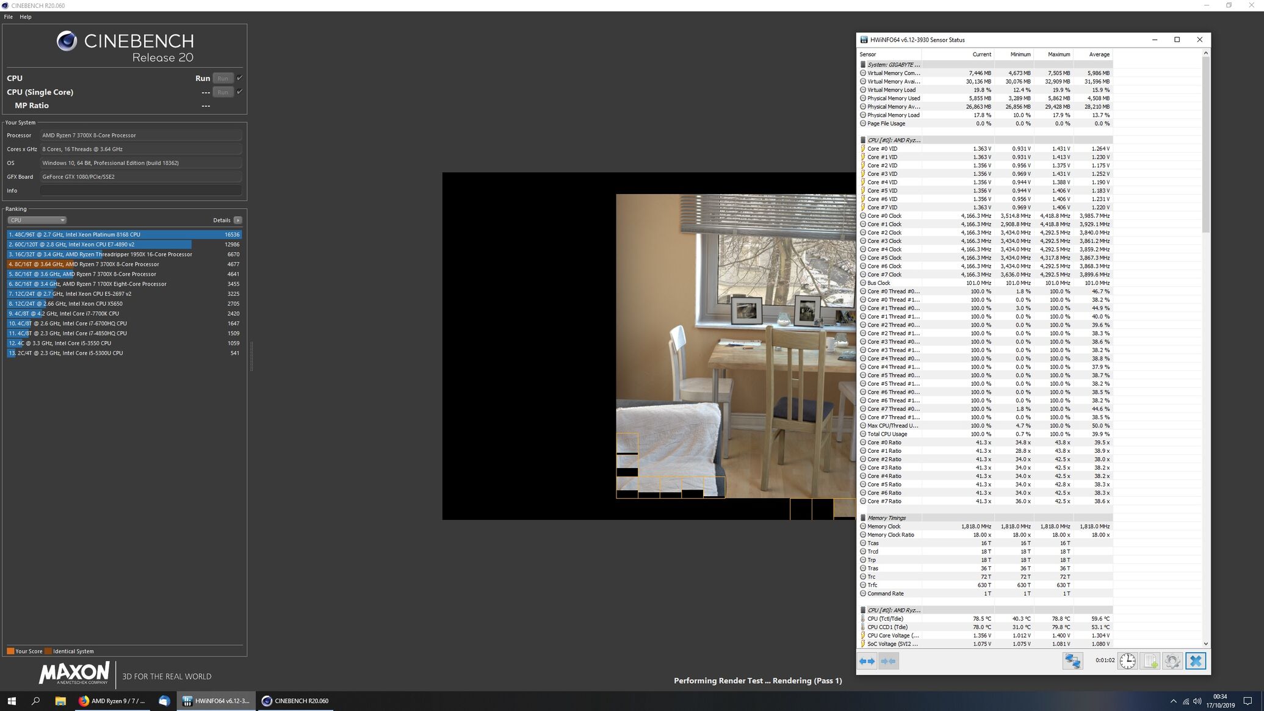Select the CPU CCD1 (Tdie) row

point(984,627)
